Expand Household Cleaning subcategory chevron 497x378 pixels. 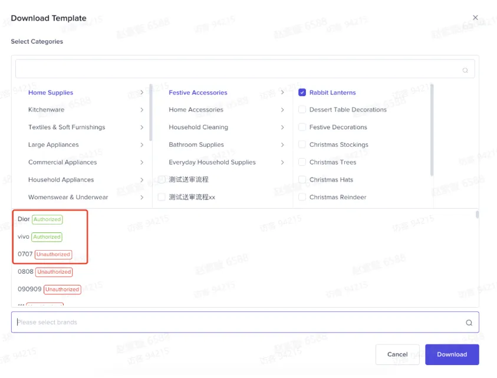(x=282, y=127)
